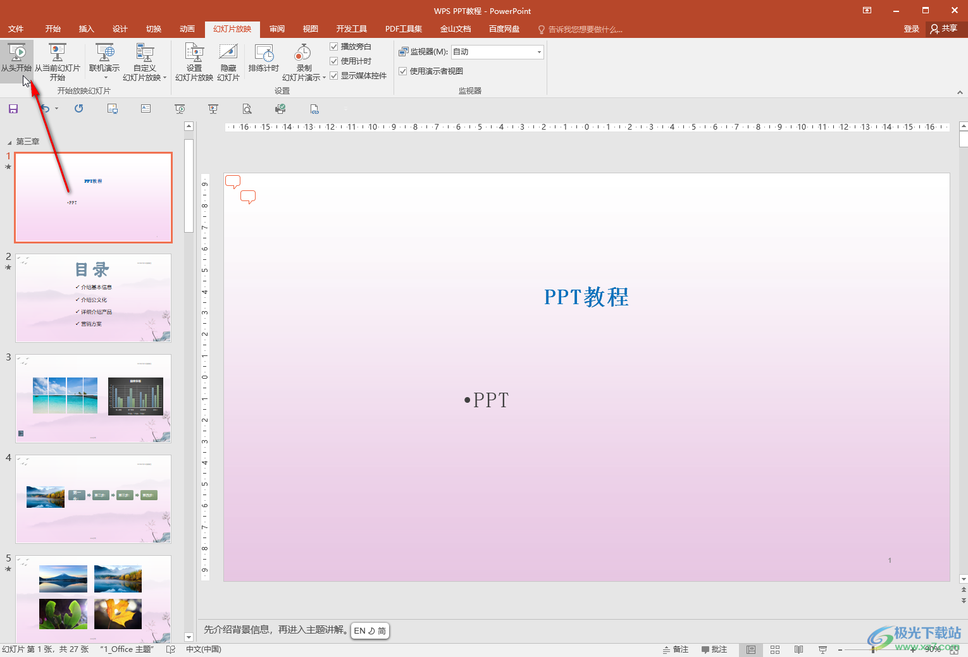Start slideshow from status bar icon
Image resolution: width=968 pixels, height=657 pixels.
click(822, 649)
